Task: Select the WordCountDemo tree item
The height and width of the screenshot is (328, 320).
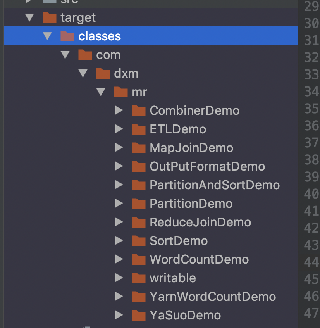Action: tap(199, 260)
